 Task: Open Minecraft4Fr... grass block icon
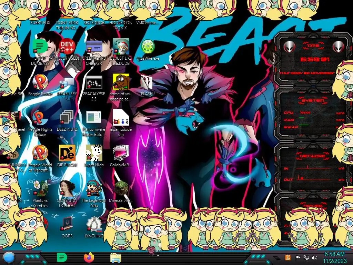(x=121, y=188)
